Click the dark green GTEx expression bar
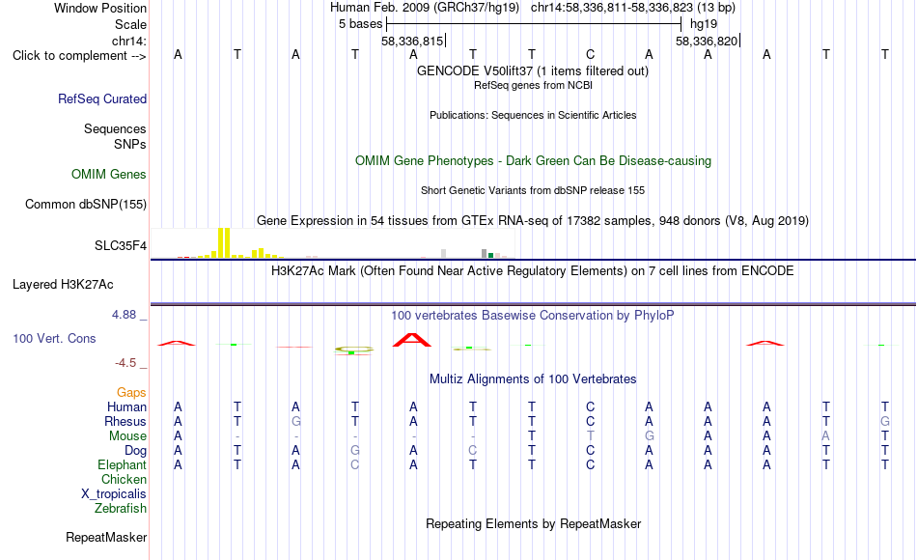The width and height of the screenshot is (917, 560). (x=490, y=255)
